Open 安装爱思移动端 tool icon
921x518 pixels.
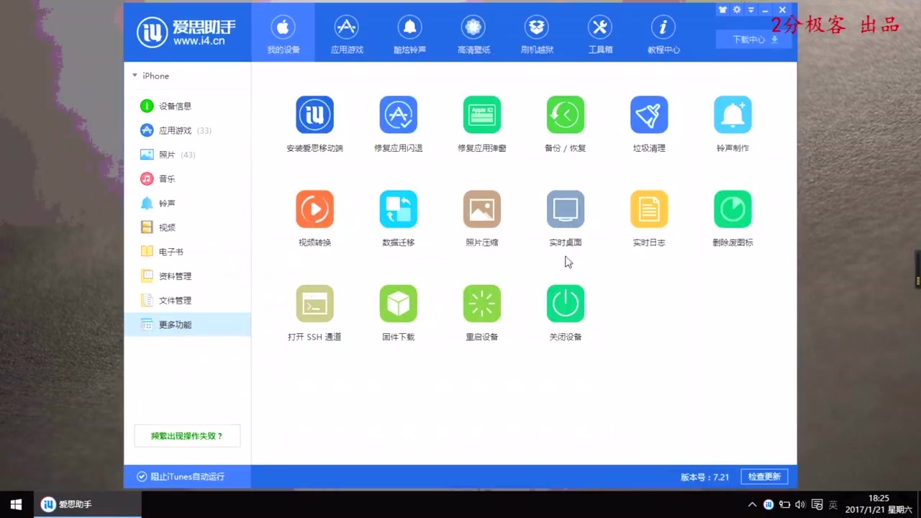pos(314,114)
